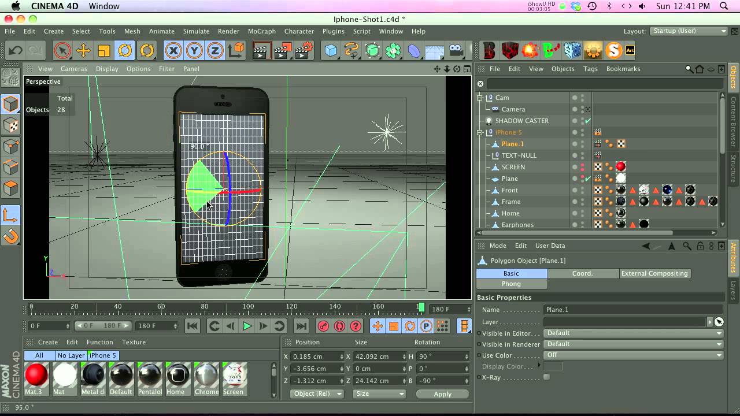Click the Name field Plane.1
Viewport: 740px width, 416px height.
point(634,310)
